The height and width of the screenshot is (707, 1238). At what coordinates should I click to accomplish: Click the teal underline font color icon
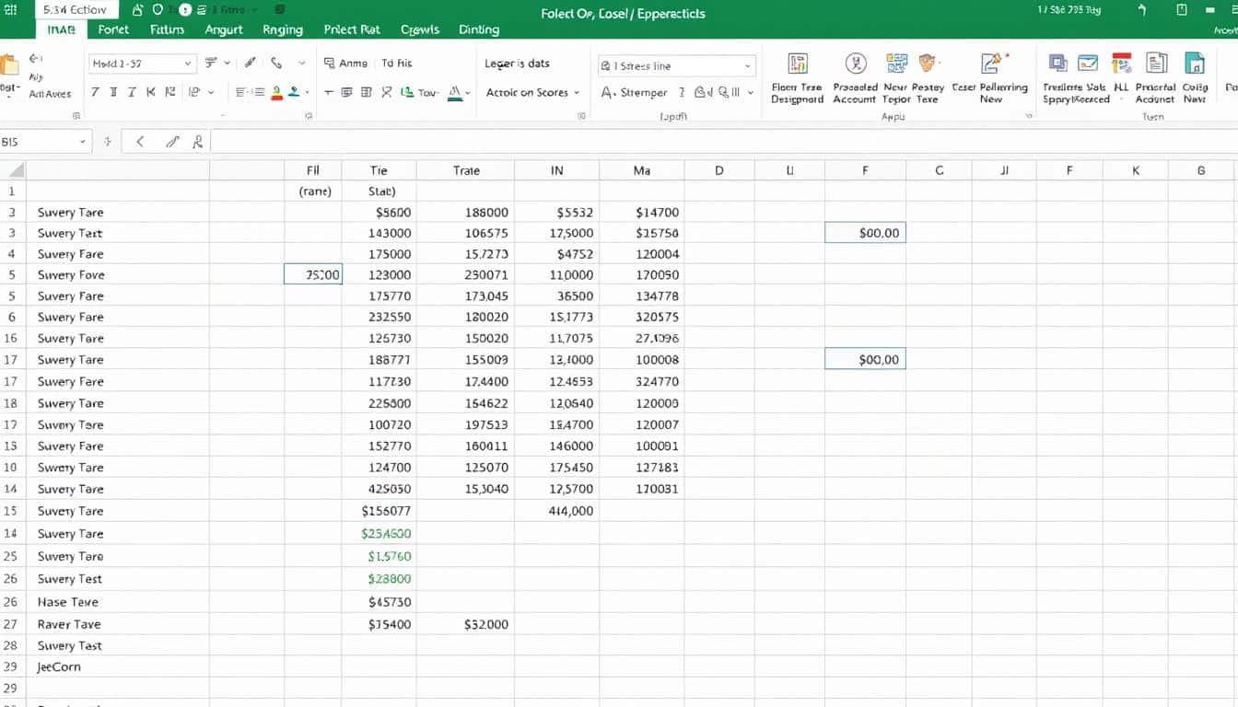(x=294, y=92)
